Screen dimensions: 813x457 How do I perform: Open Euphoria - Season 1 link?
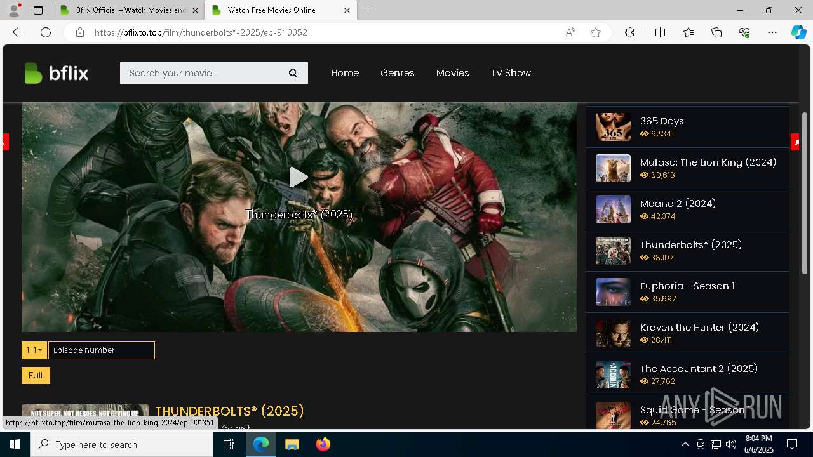tap(687, 286)
